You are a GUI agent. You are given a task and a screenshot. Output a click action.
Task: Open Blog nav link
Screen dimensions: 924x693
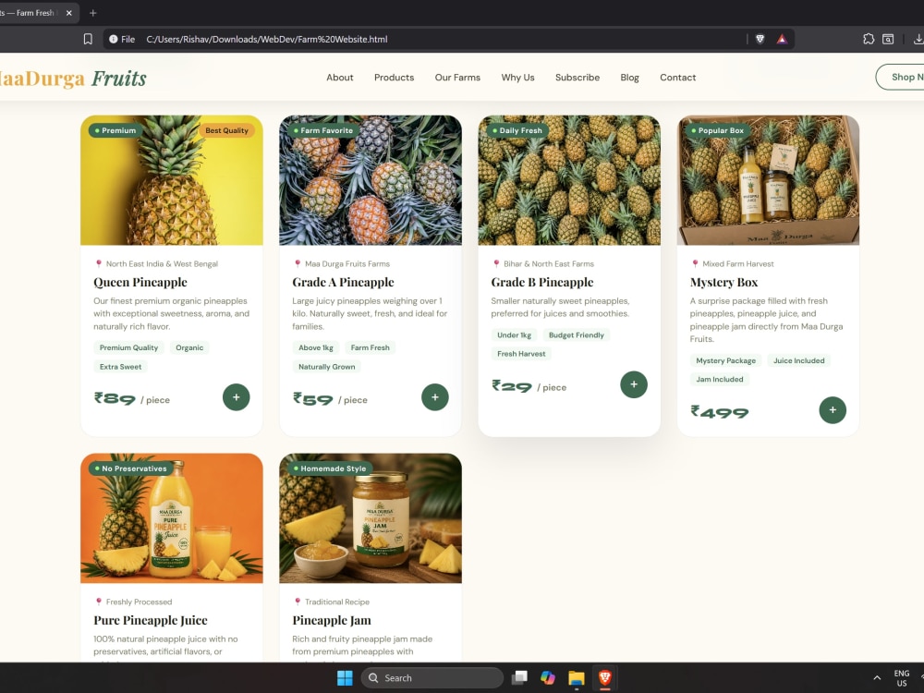coord(630,78)
